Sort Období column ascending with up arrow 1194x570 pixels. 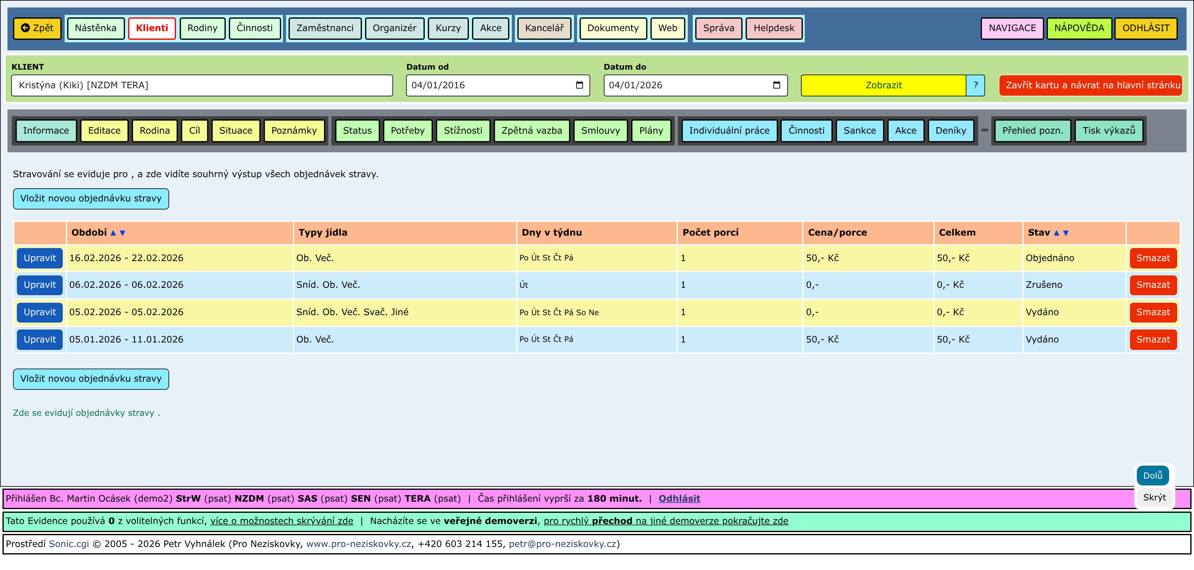click(113, 233)
